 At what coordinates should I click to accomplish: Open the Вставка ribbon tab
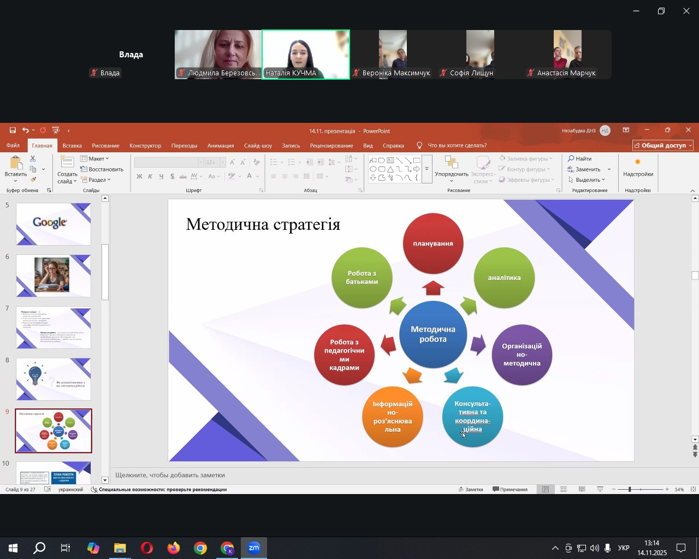point(72,146)
